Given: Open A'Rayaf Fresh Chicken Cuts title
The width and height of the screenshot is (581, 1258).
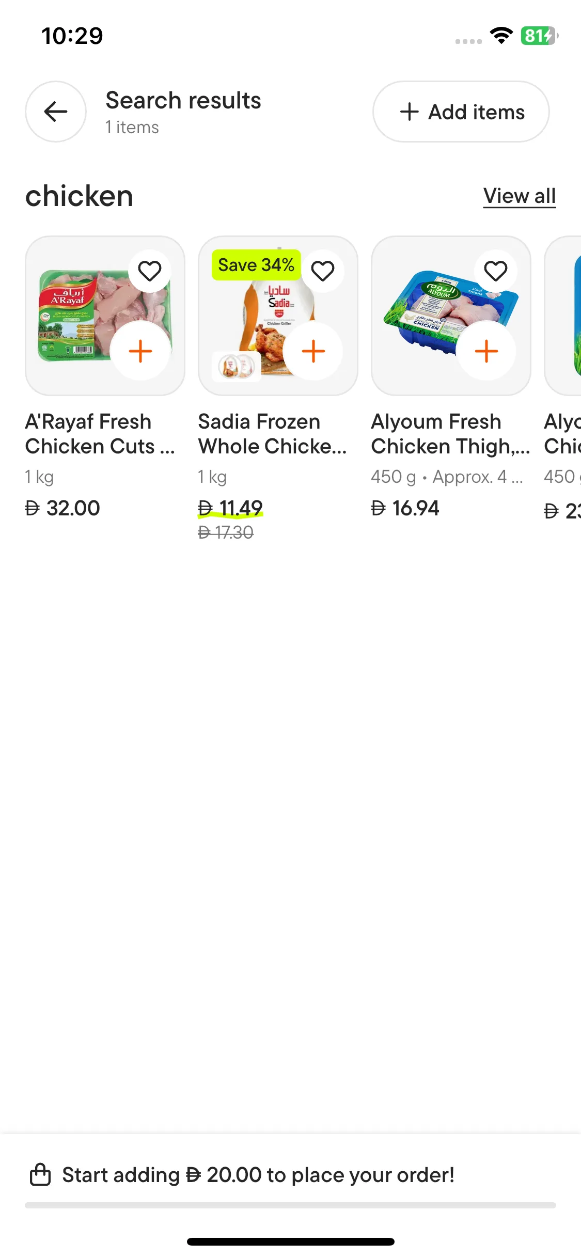Looking at the screenshot, I should coord(100,434).
